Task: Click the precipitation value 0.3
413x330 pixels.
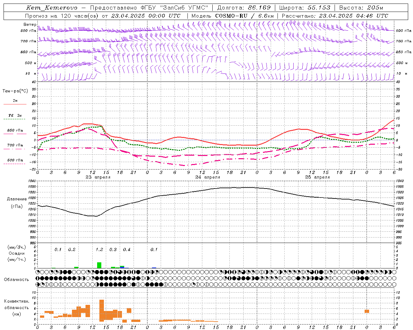Action: pyautogui.click(x=113, y=249)
